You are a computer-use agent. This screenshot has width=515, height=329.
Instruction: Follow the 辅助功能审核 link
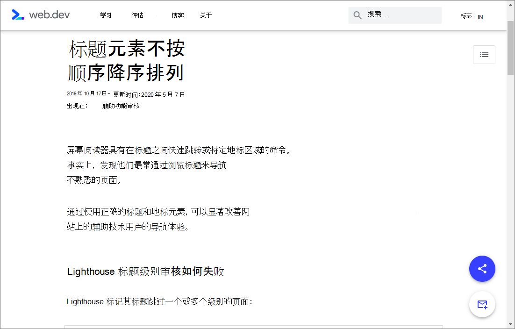click(121, 105)
